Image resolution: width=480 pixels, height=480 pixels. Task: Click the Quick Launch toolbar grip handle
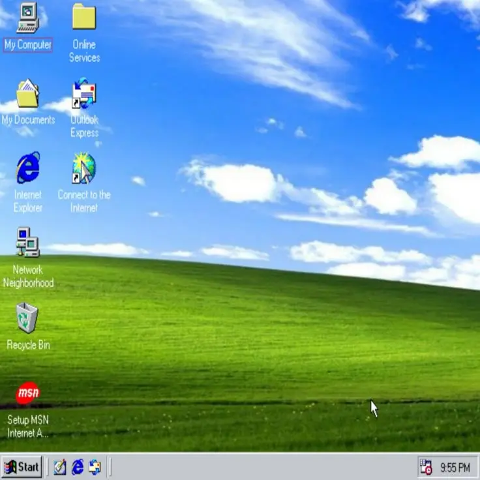(x=48, y=467)
